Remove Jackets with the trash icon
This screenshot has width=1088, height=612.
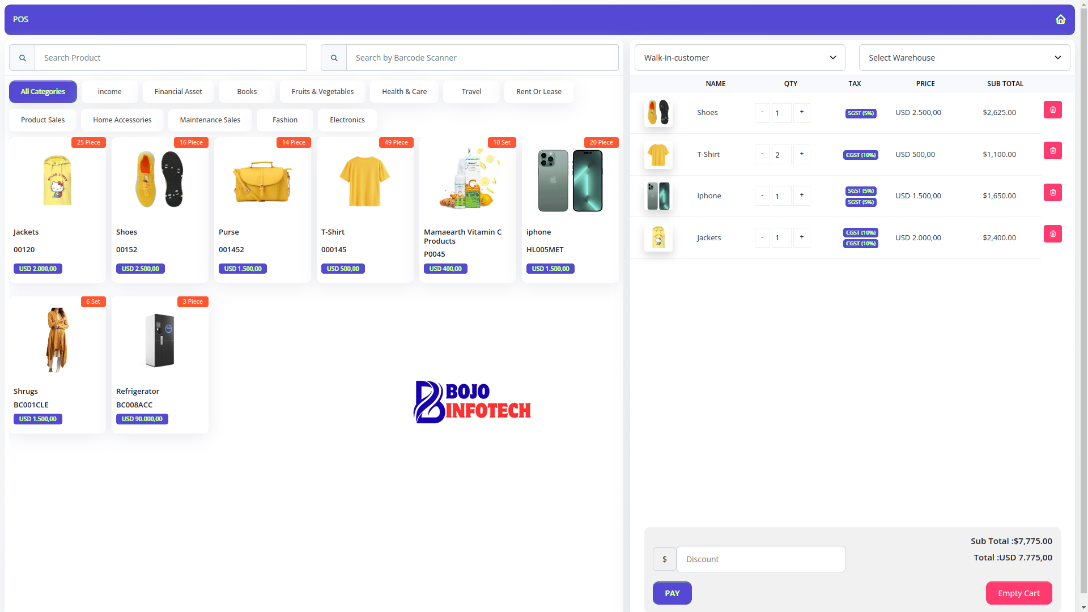coord(1052,234)
